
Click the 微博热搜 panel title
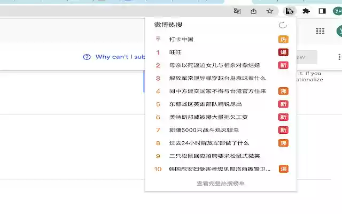(168, 25)
